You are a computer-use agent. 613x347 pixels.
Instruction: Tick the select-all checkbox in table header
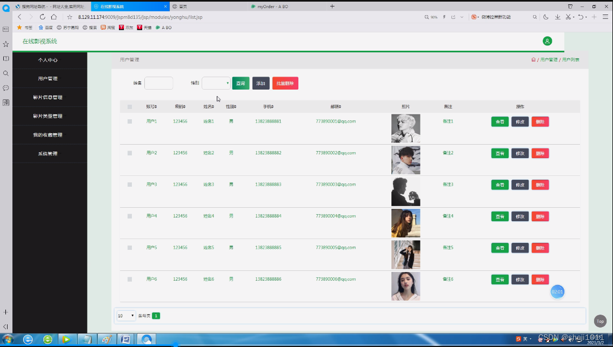pyautogui.click(x=130, y=106)
